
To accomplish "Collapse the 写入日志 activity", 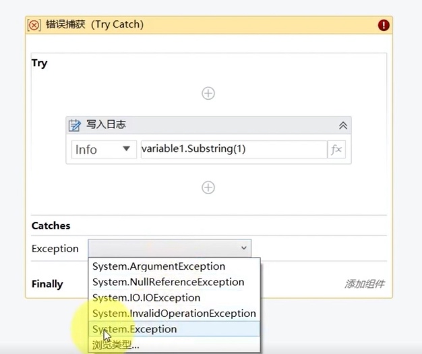I will [342, 125].
